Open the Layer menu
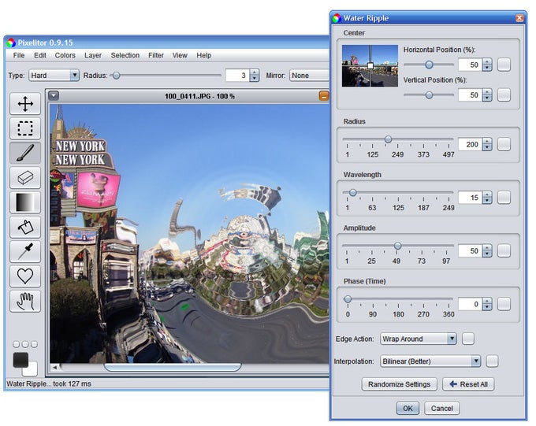536x426 pixels. [93, 56]
